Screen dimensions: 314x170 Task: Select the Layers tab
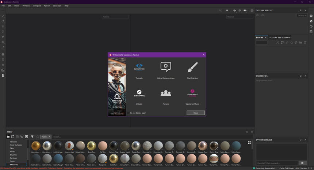click(x=260, y=38)
